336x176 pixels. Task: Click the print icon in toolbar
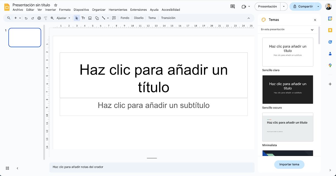pyautogui.click(x=39, y=18)
